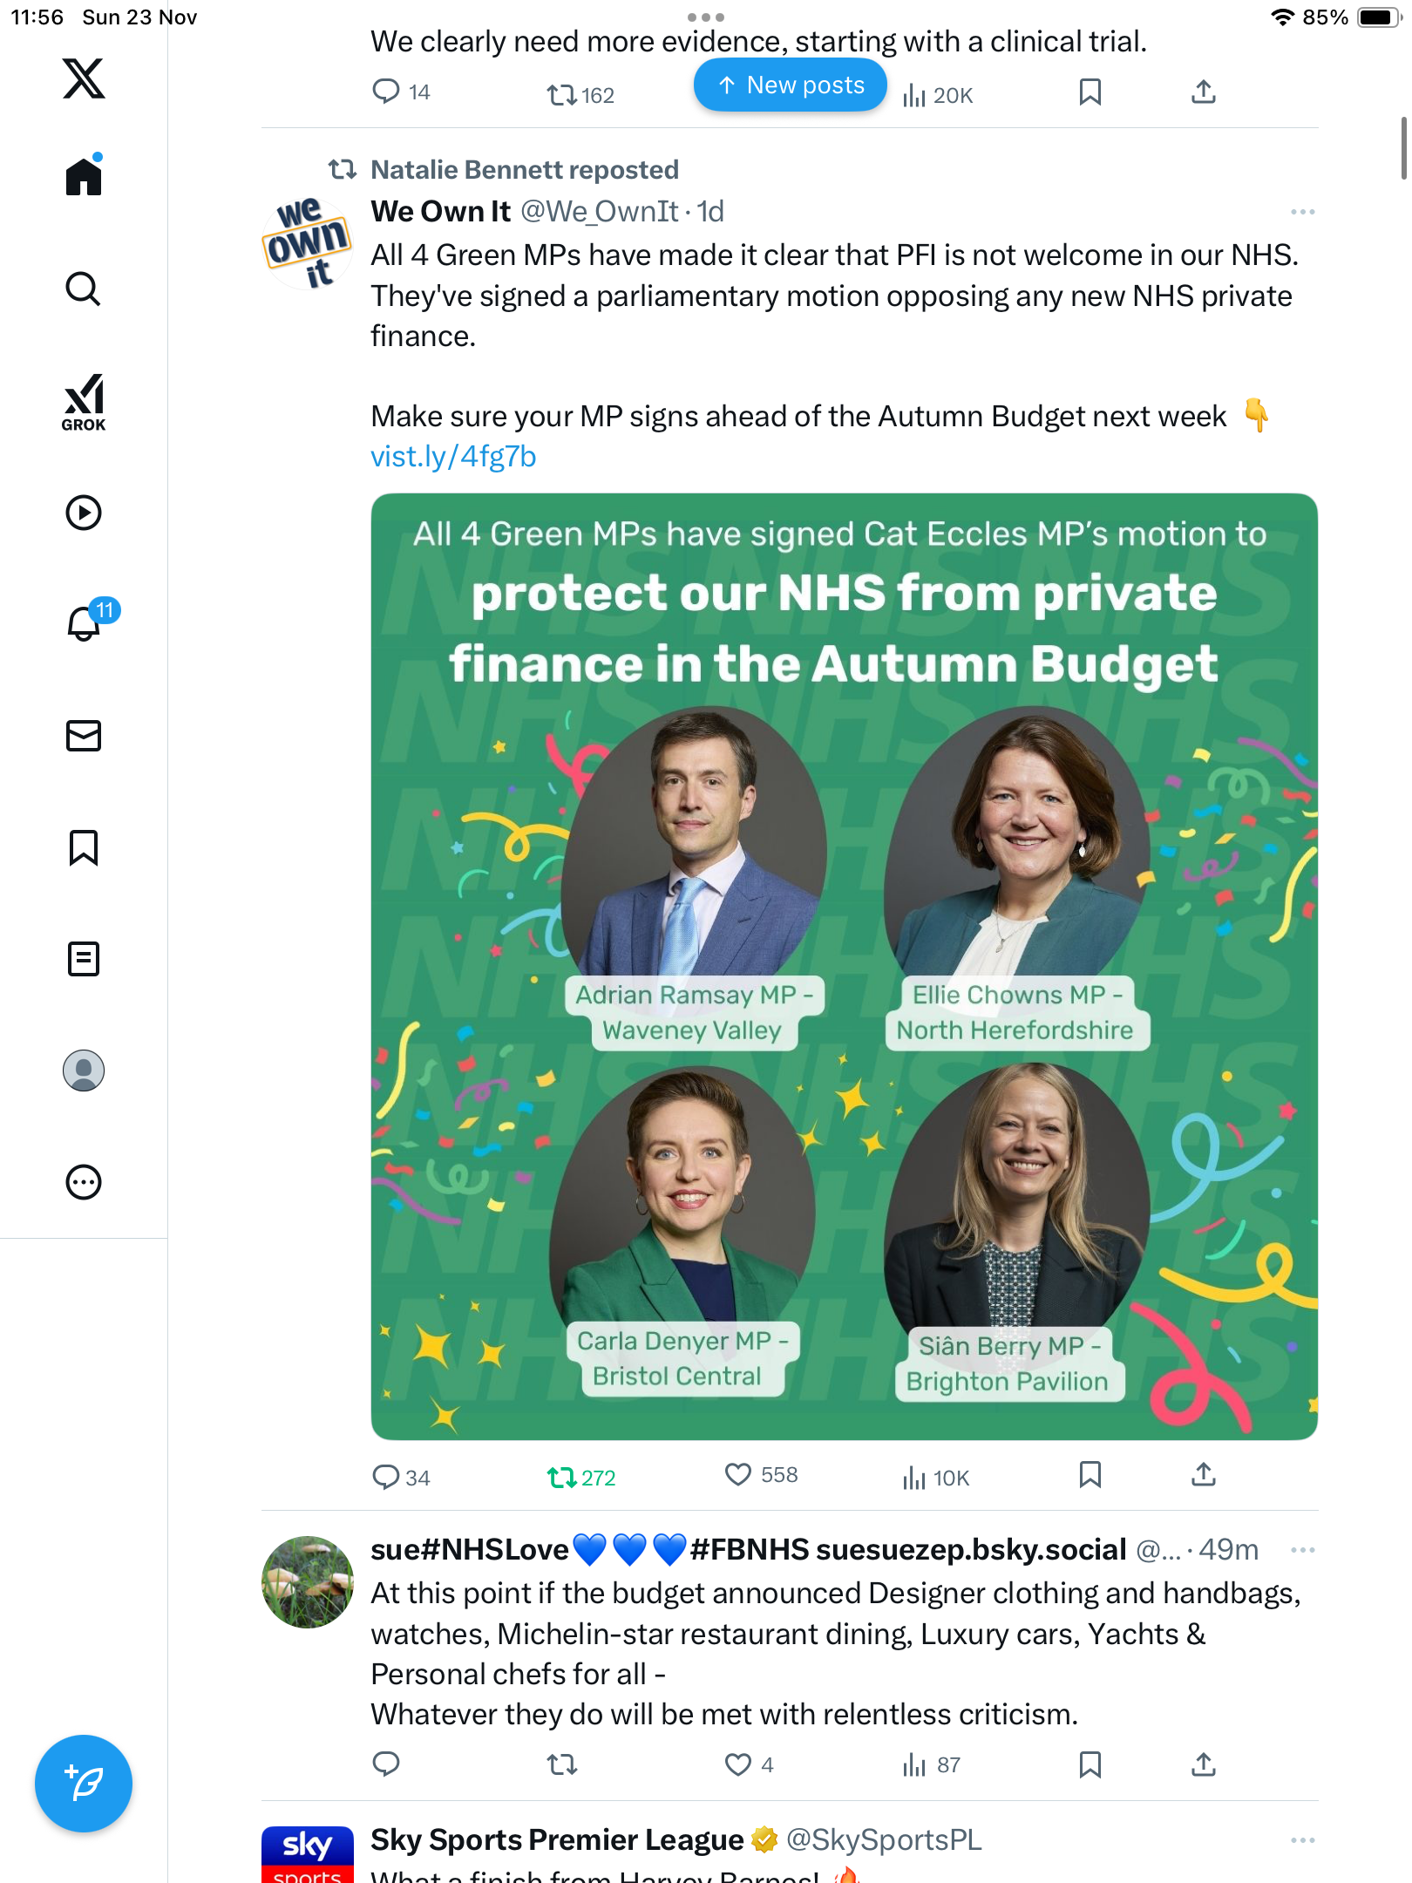Expand the sidebar More menu
This screenshot has height=1883, width=1412.
(84, 1182)
